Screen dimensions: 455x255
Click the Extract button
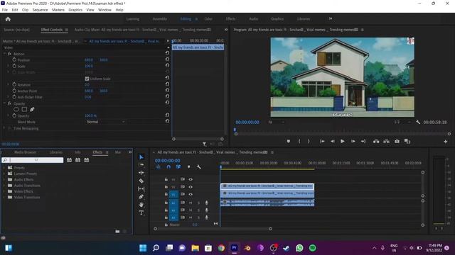387,142
